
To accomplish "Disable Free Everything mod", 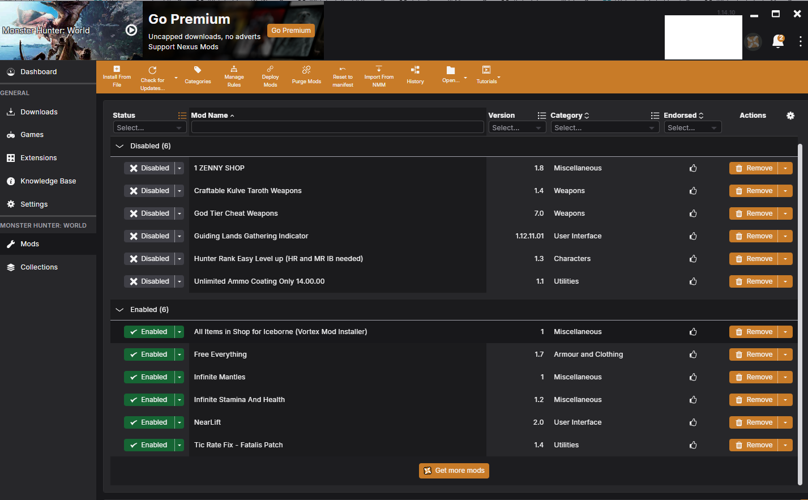I will click(149, 354).
